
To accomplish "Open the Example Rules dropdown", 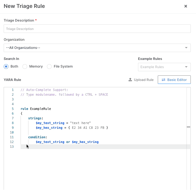I will [161, 67].
